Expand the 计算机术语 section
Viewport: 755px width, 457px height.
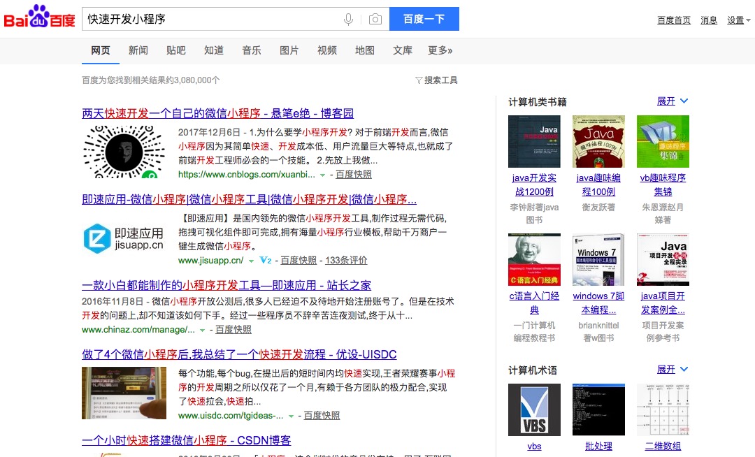click(673, 370)
